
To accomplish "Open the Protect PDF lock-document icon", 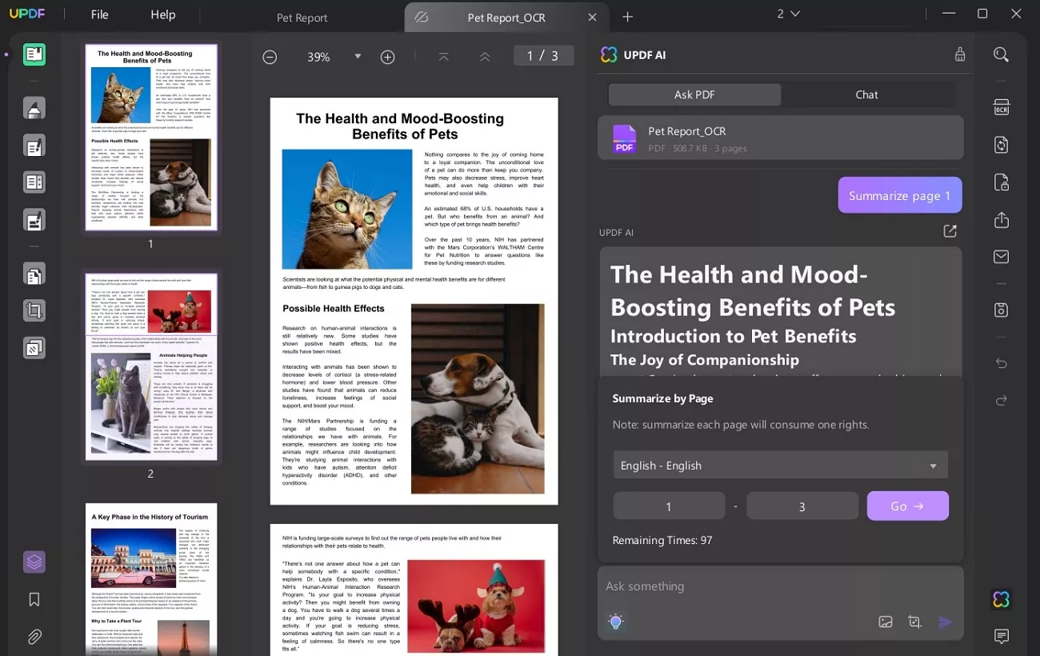I will pos(1001,182).
